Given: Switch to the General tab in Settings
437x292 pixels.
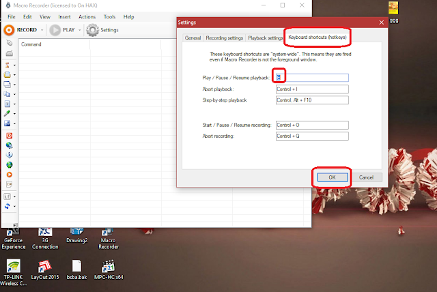Looking at the screenshot, I should (x=193, y=38).
